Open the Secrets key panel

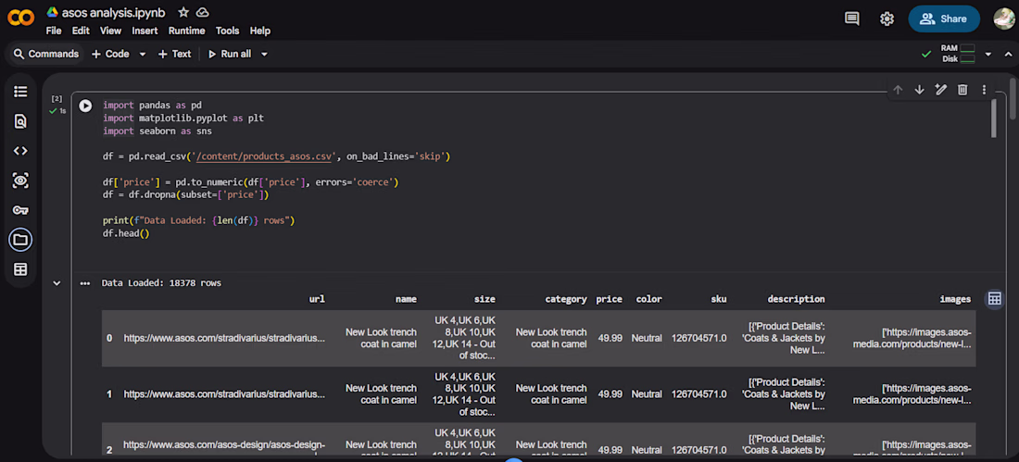click(20, 210)
